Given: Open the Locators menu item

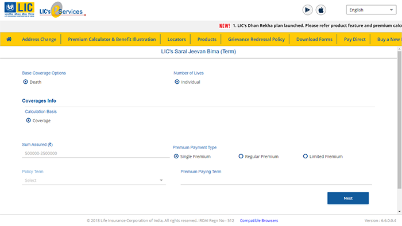Looking at the screenshot, I should click(176, 39).
